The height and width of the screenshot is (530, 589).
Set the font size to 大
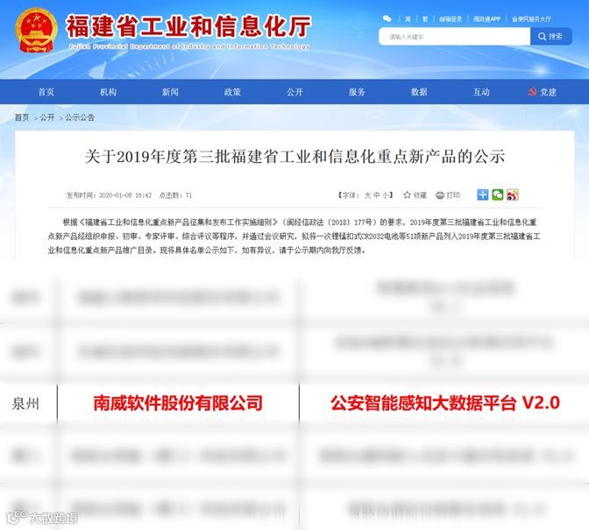[367, 195]
